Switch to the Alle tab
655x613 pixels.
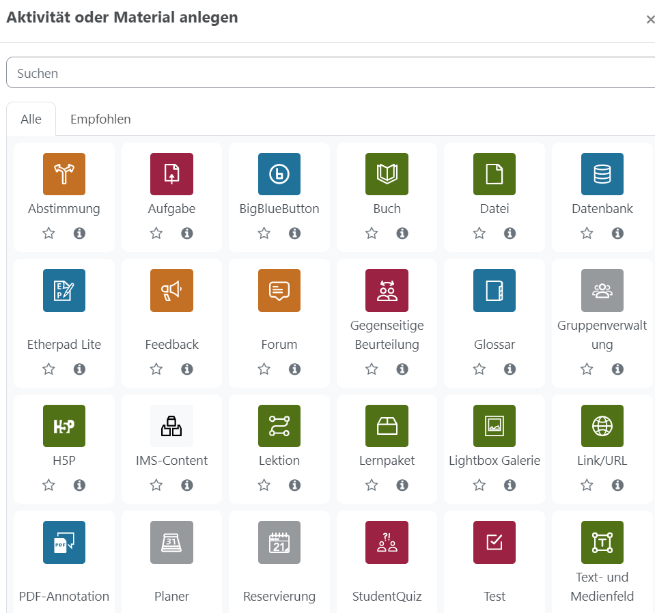tap(31, 119)
